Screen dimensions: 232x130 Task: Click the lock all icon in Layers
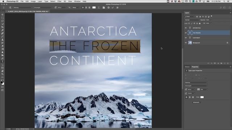click(200, 23)
